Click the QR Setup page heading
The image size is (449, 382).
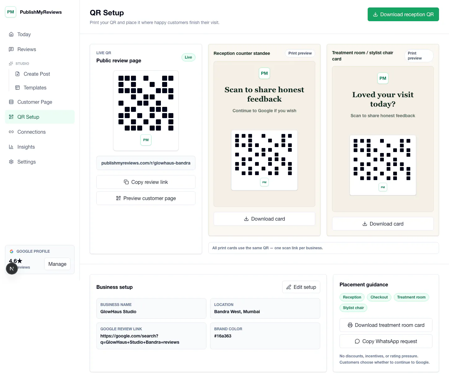(x=107, y=13)
